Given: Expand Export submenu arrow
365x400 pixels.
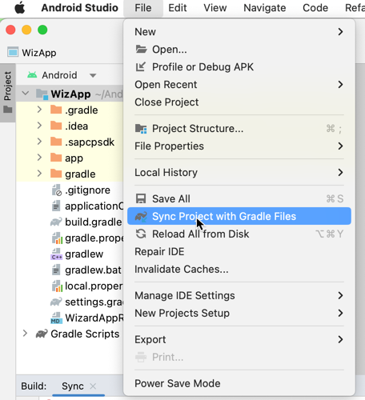Looking at the screenshot, I should tap(340, 339).
